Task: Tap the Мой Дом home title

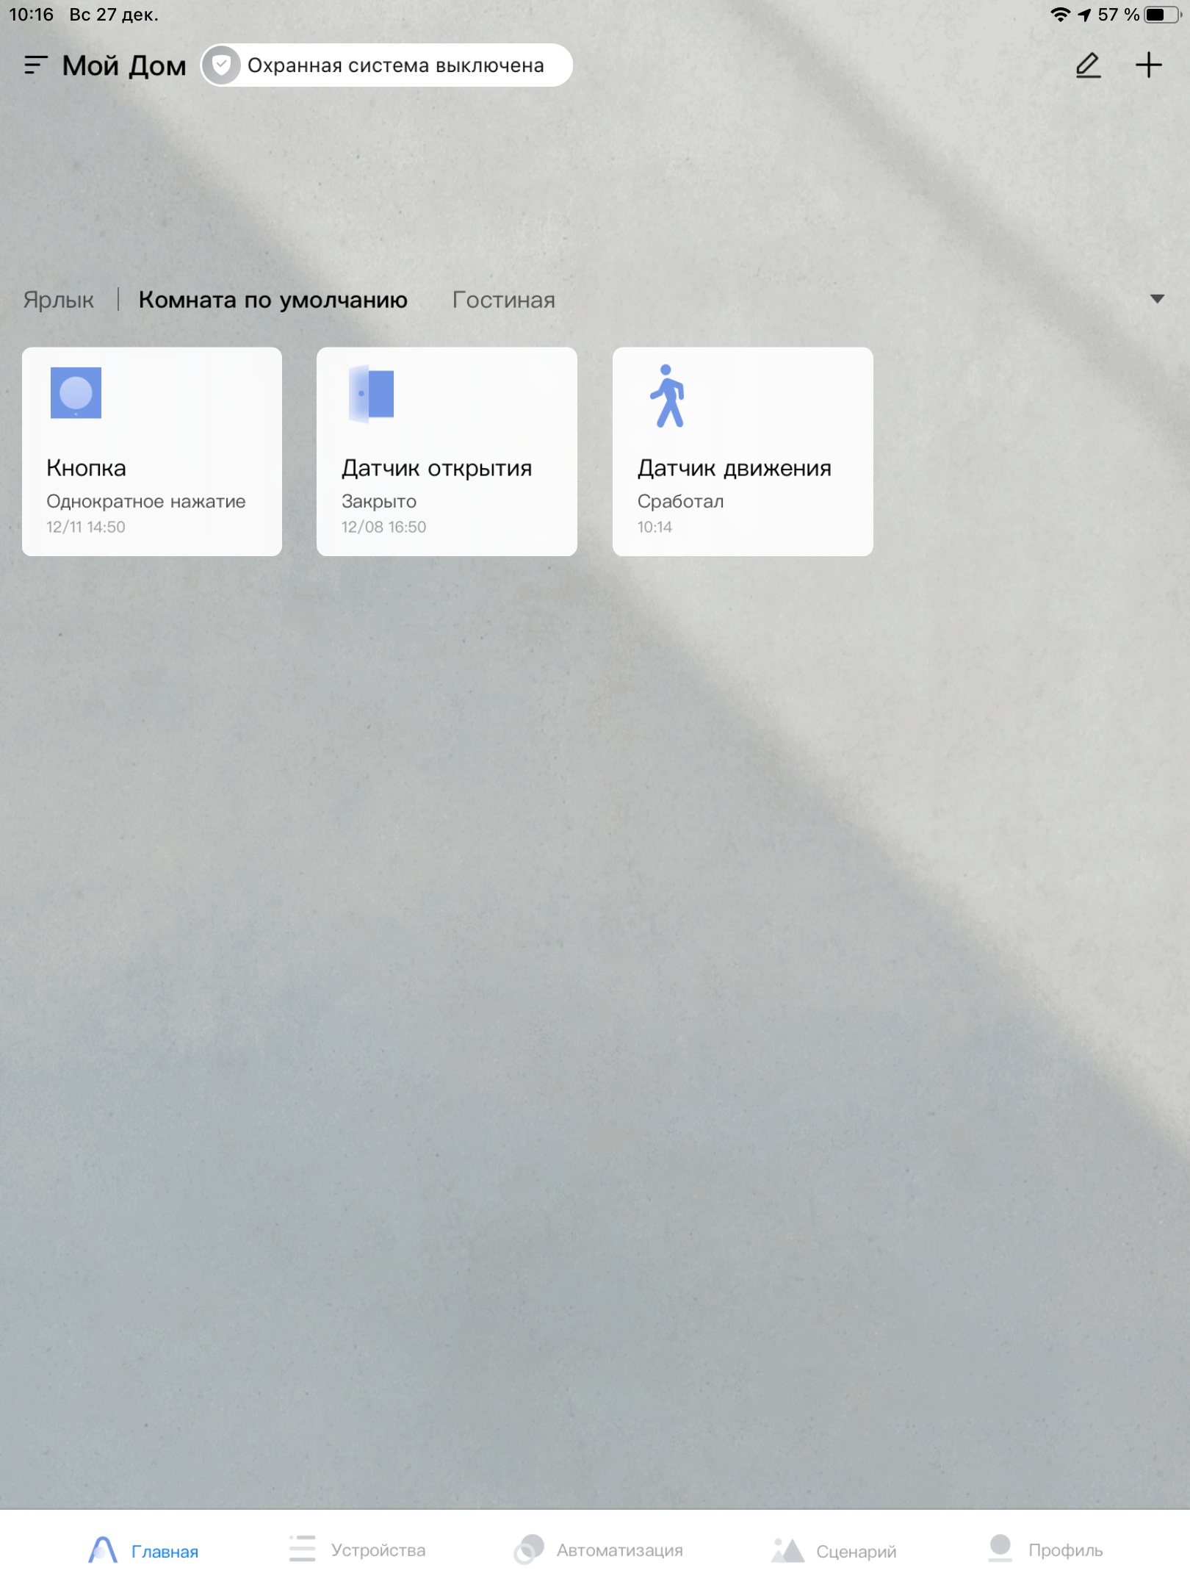Action: (124, 65)
